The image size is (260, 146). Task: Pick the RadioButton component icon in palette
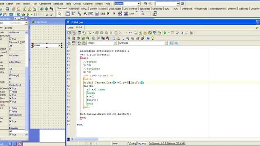(x=114, y=14)
